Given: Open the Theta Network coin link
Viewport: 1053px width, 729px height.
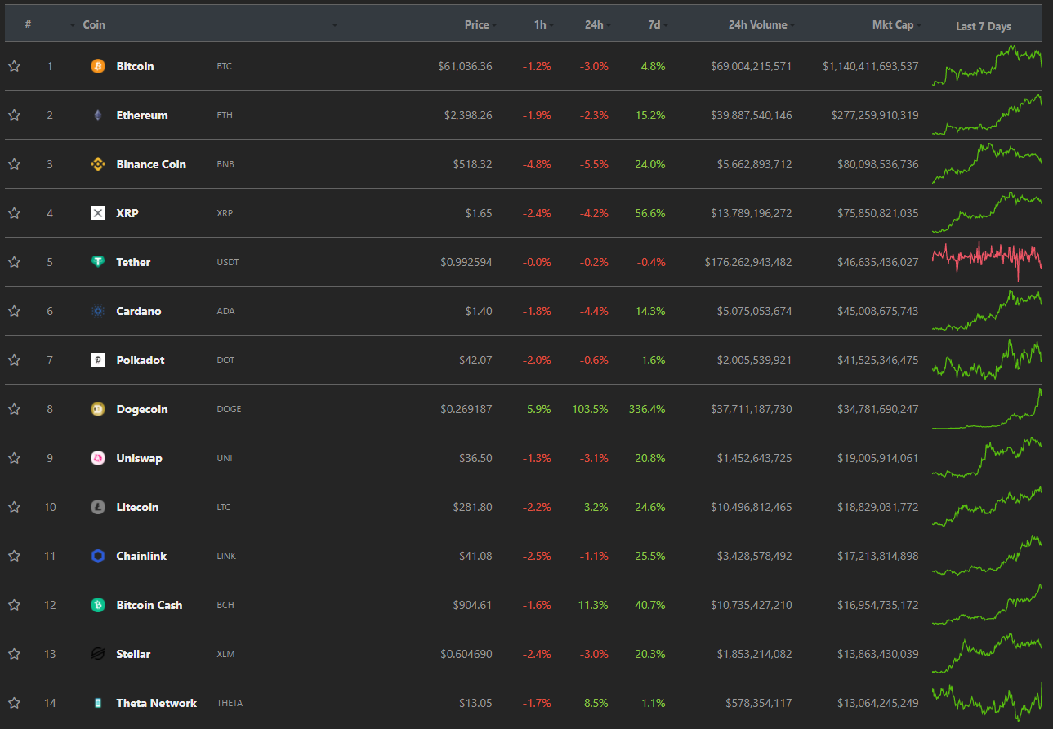Looking at the screenshot, I should tap(156, 703).
